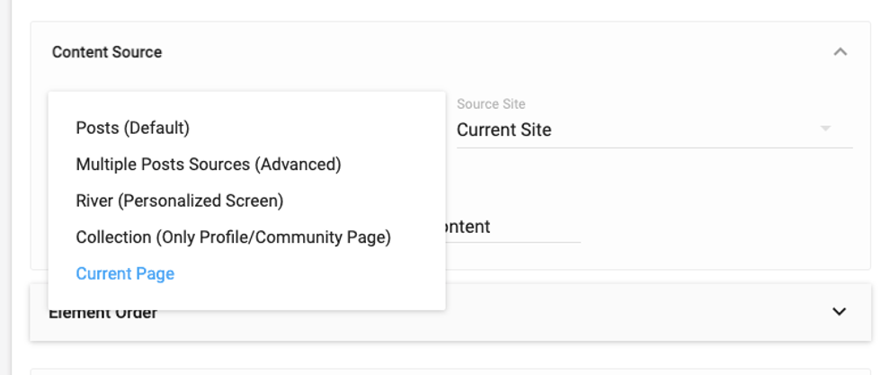Pick the "River (Personalized Screen)" option
This screenshot has height=375, width=881.
180,201
